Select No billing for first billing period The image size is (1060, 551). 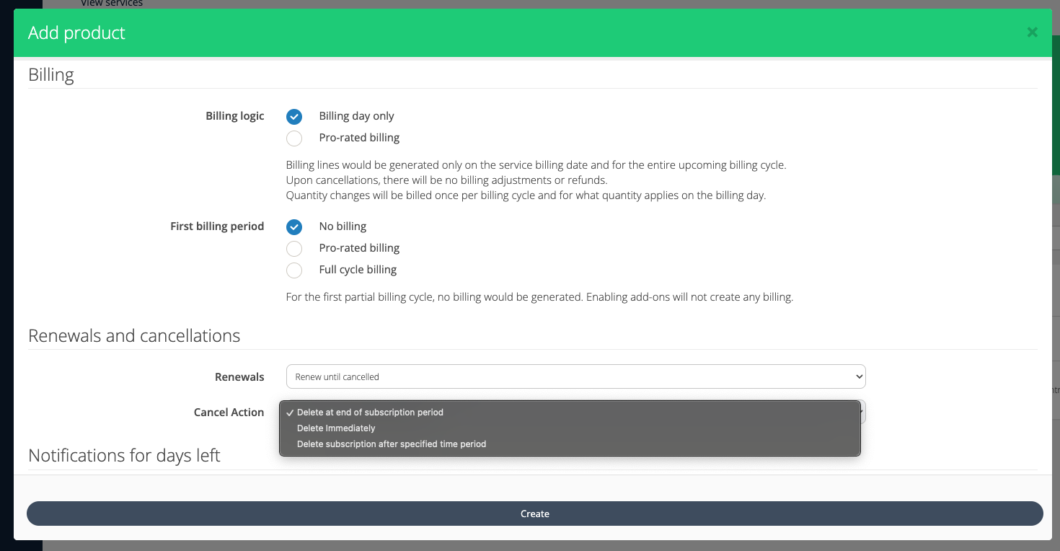pos(294,227)
